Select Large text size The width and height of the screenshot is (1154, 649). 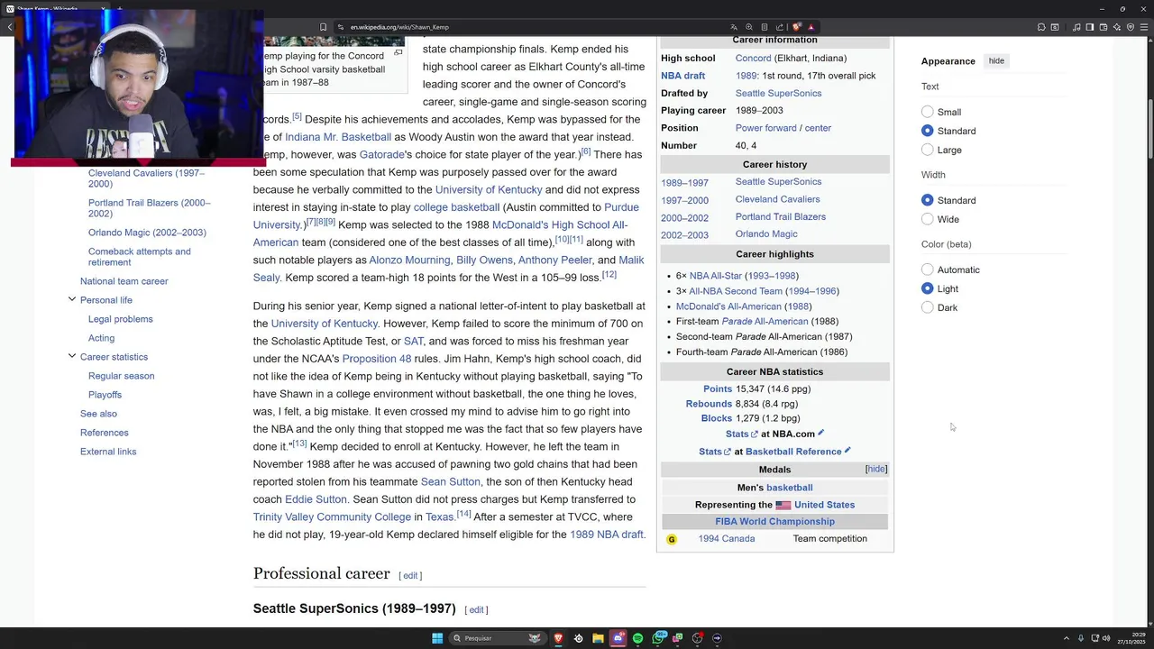(x=927, y=150)
